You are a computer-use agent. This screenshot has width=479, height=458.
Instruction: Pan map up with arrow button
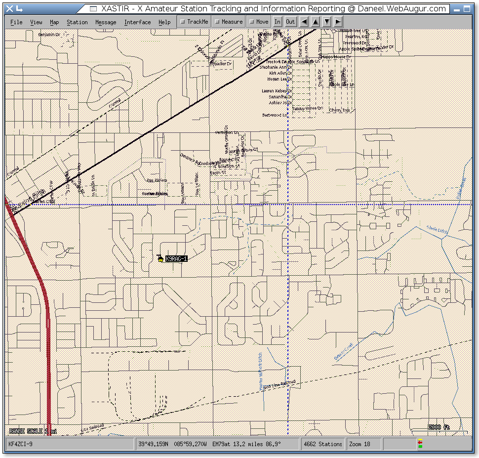316,22
